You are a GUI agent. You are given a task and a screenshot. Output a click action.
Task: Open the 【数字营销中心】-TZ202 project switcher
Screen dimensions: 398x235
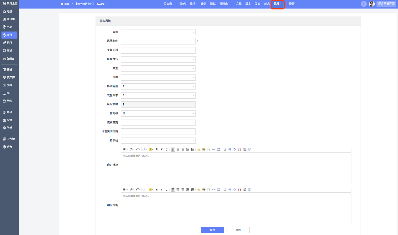coord(90,4)
